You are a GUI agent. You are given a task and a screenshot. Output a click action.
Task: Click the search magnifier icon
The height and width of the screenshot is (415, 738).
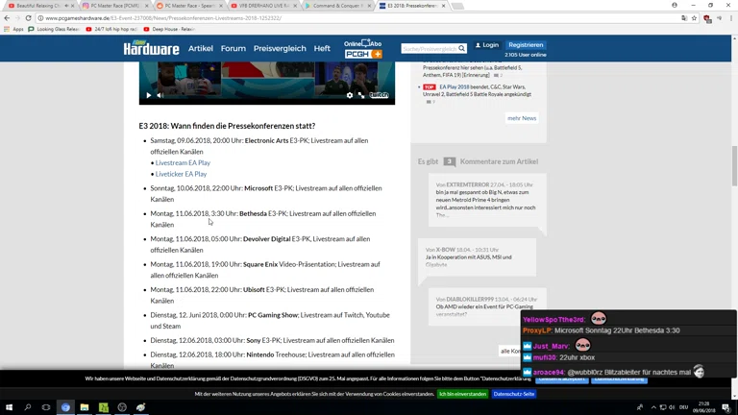pyautogui.click(x=461, y=48)
